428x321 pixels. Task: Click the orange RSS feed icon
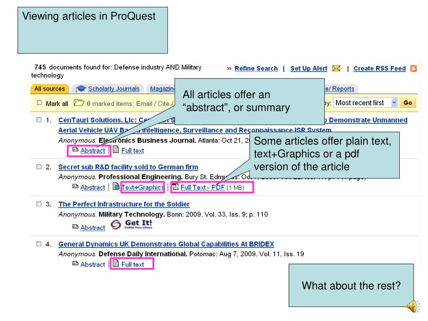click(413, 69)
